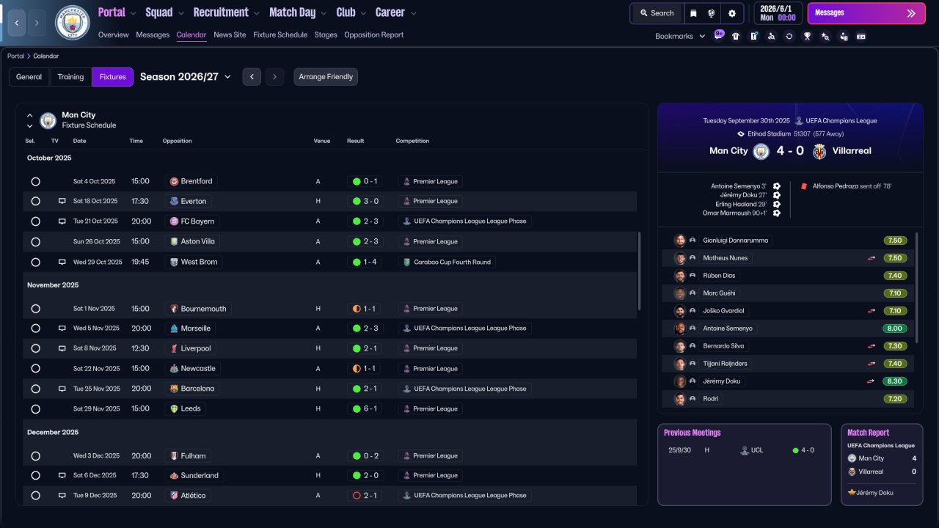Click the stadium icon beside Etihad Stadium
939x528 pixels.
click(x=741, y=134)
